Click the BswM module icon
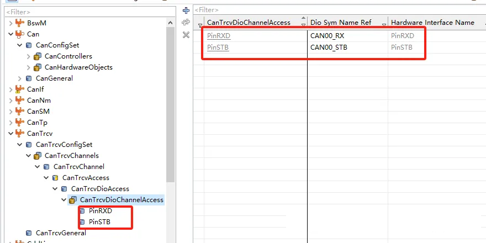Image resolution: width=486 pixels, height=243 pixels. click(20, 23)
